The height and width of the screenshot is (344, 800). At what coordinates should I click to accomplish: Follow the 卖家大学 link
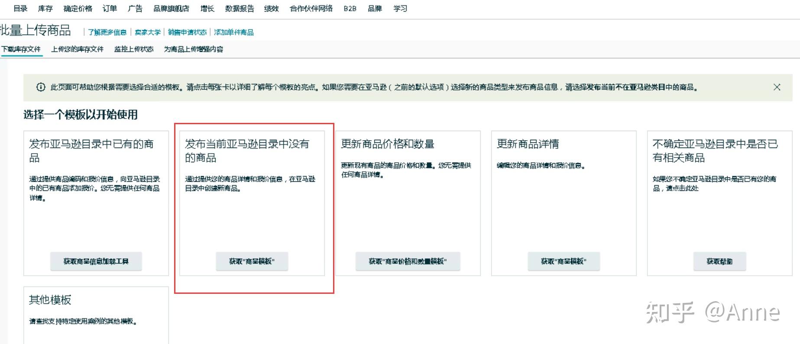pos(148,32)
